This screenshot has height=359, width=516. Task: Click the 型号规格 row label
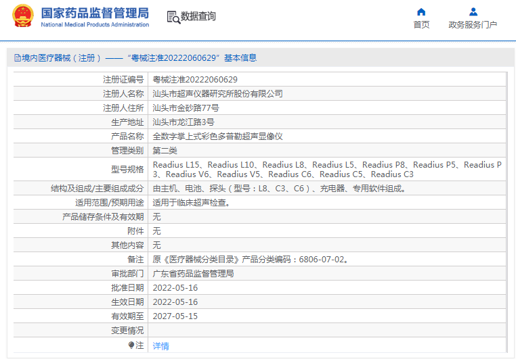(127, 170)
